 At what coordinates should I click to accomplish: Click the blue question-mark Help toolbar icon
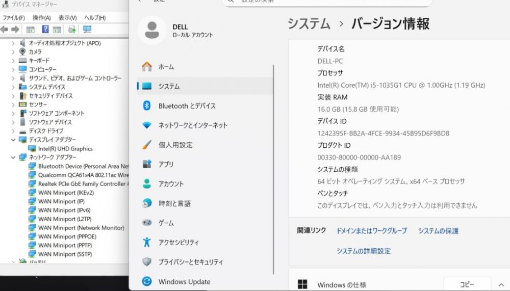pyautogui.click(x=45, y=29)
